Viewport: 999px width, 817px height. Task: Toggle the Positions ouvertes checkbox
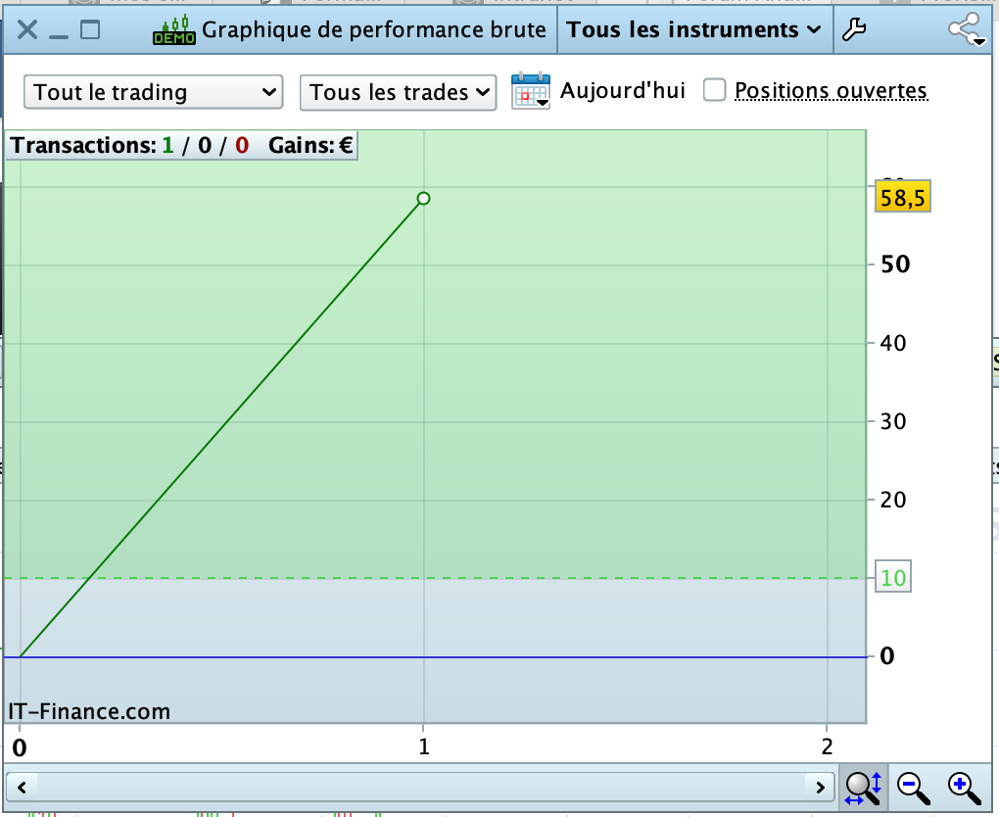[x=714, y=90]
